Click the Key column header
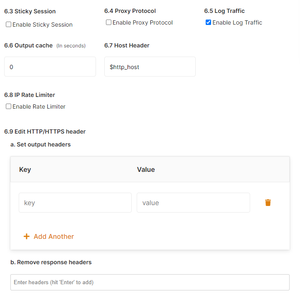300x300 pixels. (x=25, y=169)
